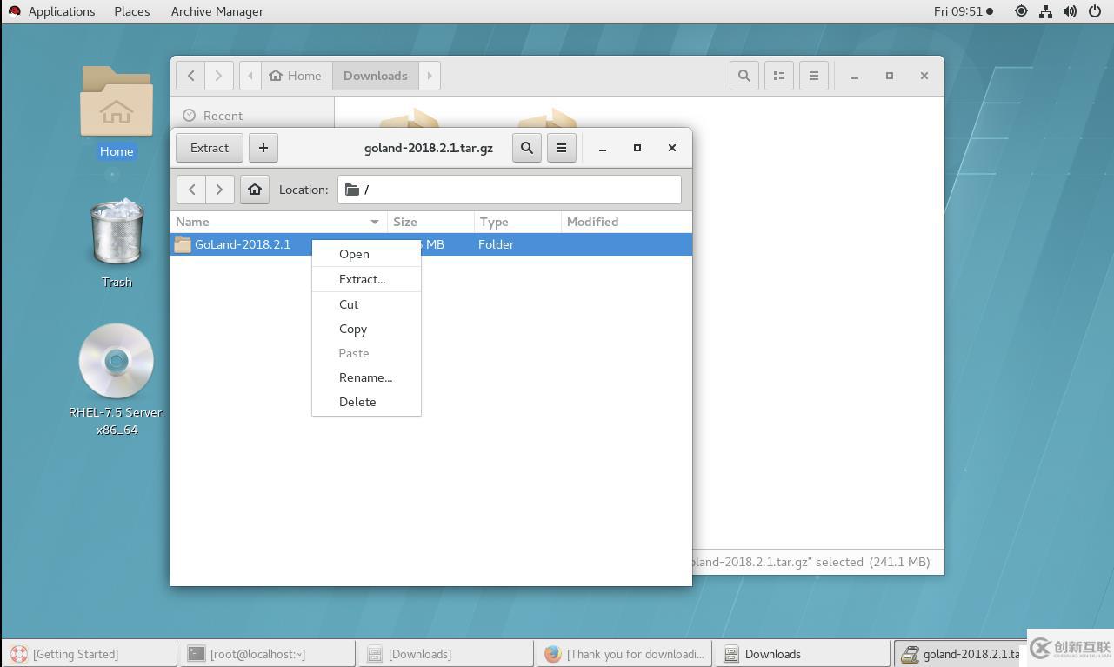Choose Delete in the context menu
The image size is (1114, 667).
pos(366,402)
